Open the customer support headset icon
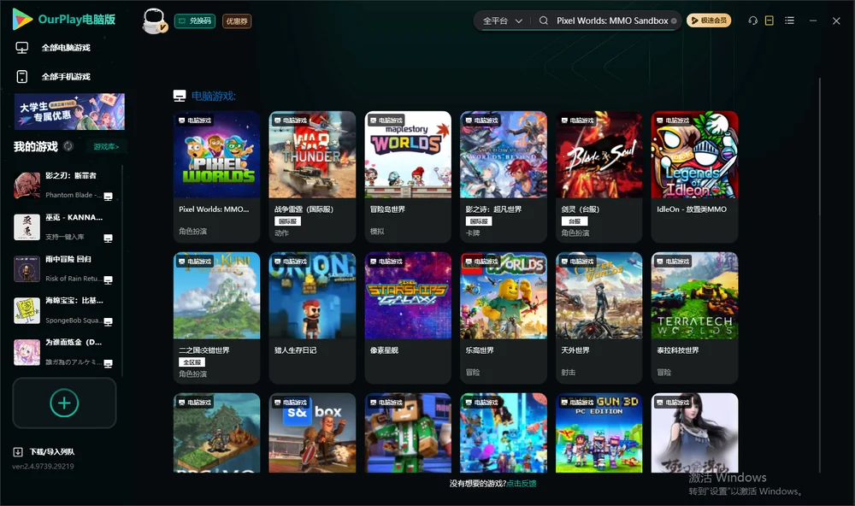 [x=753, y=21]
